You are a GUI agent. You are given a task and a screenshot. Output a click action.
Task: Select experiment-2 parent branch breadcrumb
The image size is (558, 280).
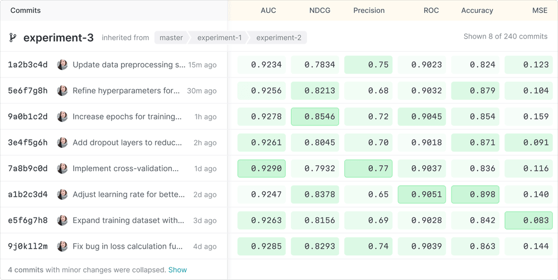(x=278, y=38)
